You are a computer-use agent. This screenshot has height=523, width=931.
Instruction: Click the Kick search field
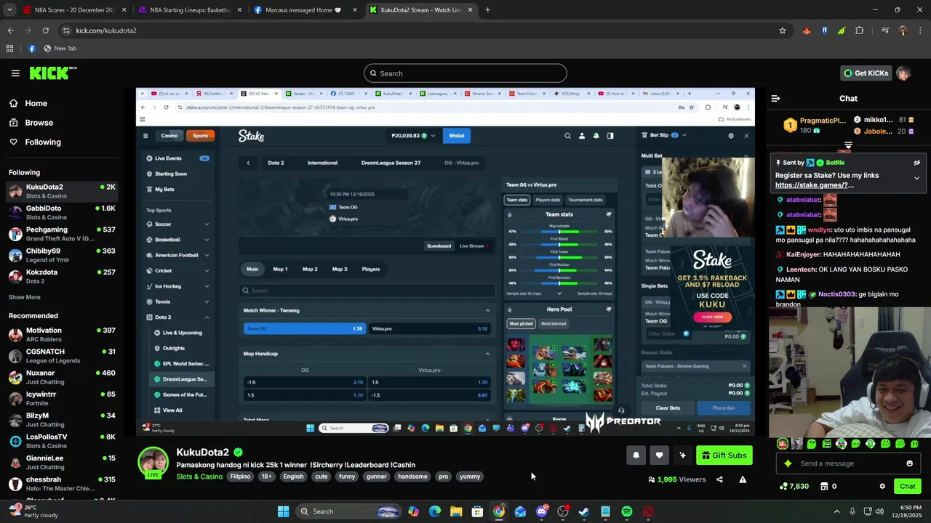(465, 73)
